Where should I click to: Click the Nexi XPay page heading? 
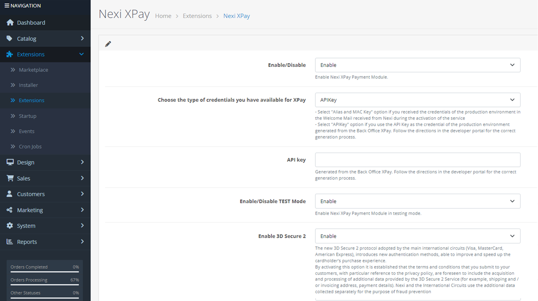click(x=124, y=14)
